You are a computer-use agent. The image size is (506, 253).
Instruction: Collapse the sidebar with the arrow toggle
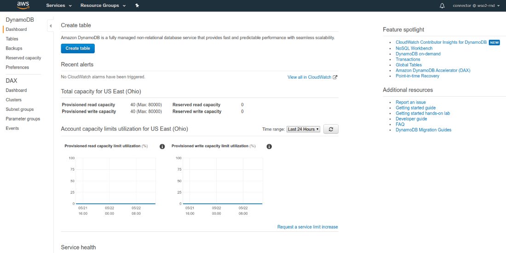pyautogui.click(x=50, y=26)
